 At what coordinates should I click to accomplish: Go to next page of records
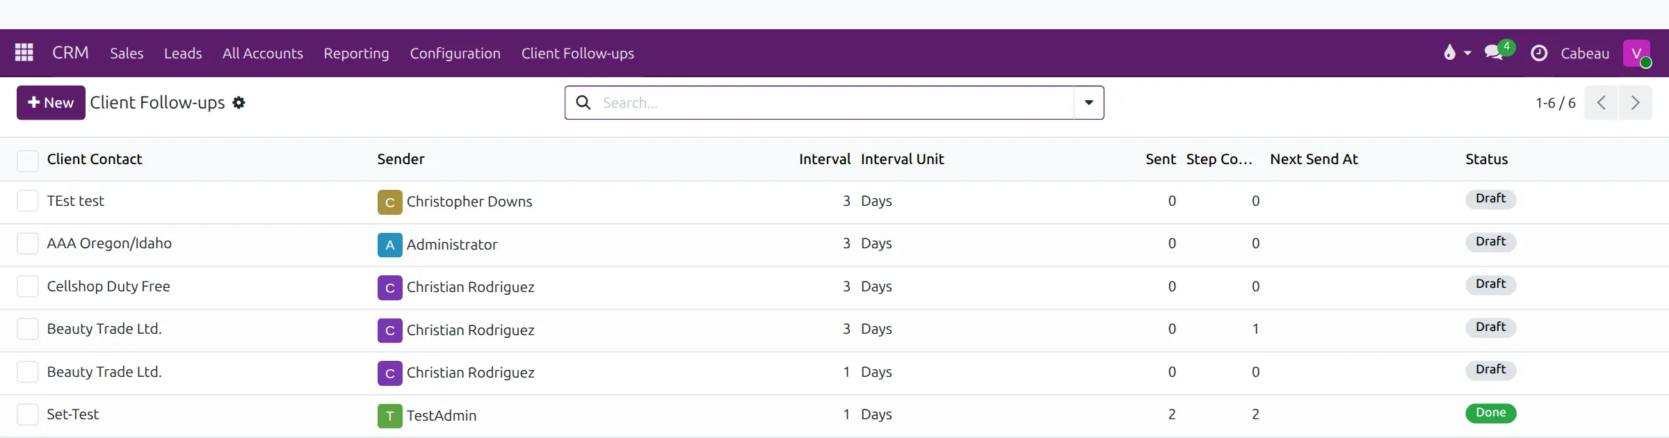(x=1636, y=103)
